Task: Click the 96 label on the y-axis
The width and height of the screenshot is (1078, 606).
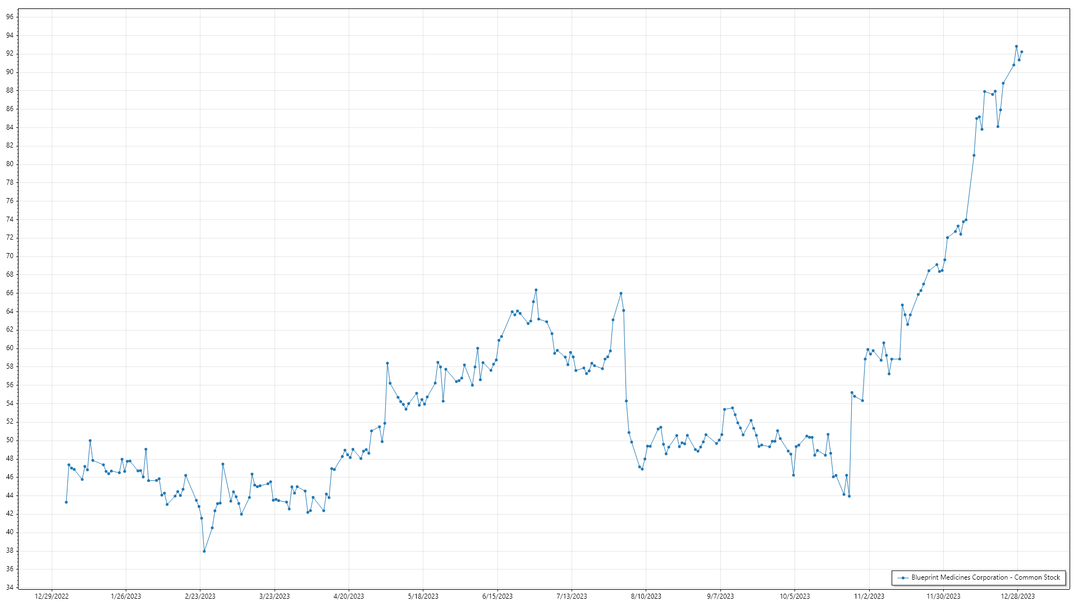Action: [10, 17]
